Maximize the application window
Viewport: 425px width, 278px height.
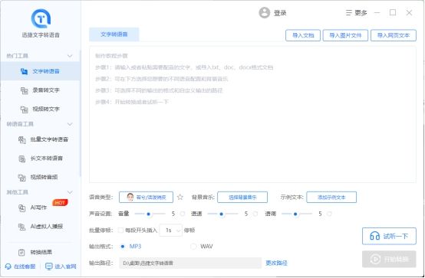[393, 12]
